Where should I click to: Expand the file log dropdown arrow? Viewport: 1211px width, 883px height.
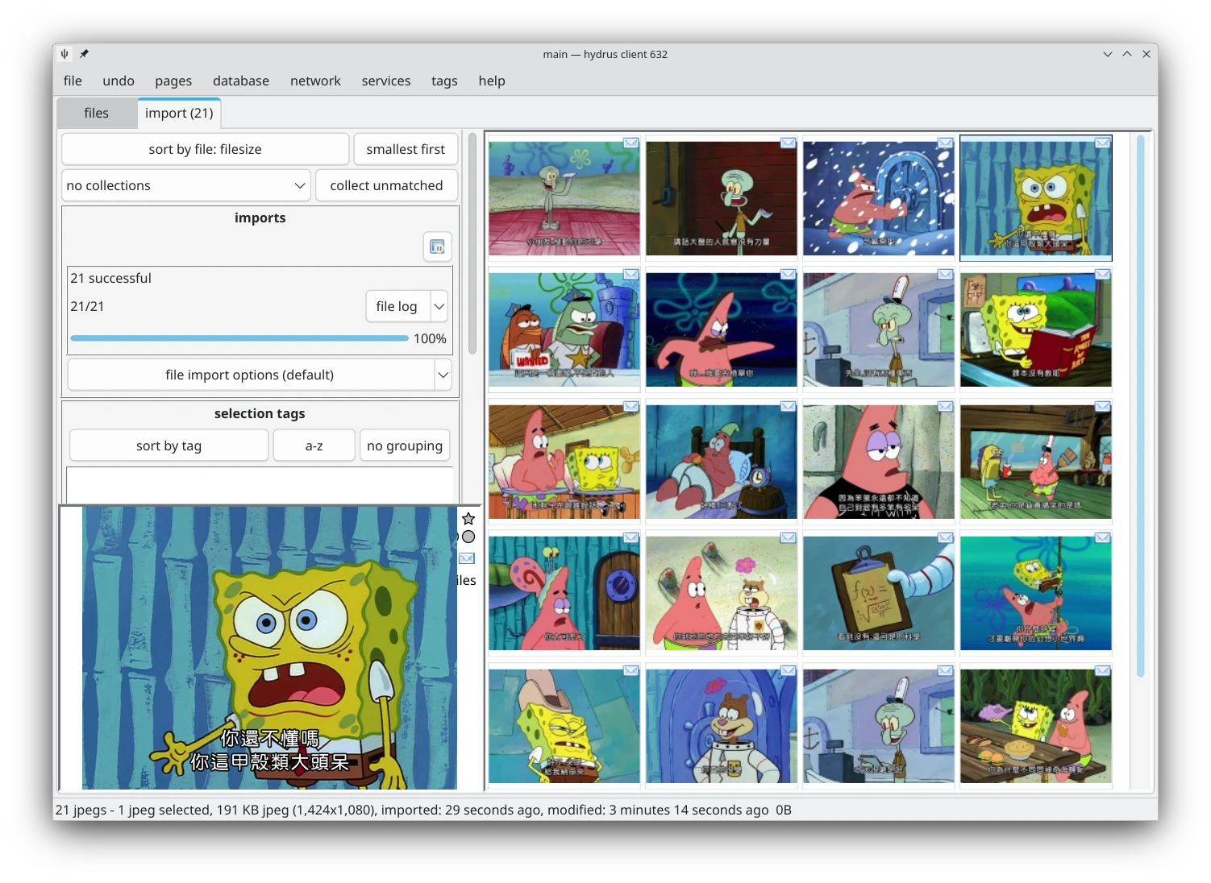point(439,306)
